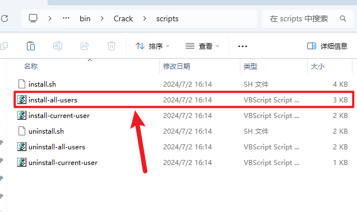Select the uninstall.sh file name
Screen dimensions: 357x212
(46, 131)
